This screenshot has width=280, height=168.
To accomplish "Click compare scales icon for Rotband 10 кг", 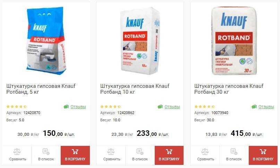I will tap(111, 152).
